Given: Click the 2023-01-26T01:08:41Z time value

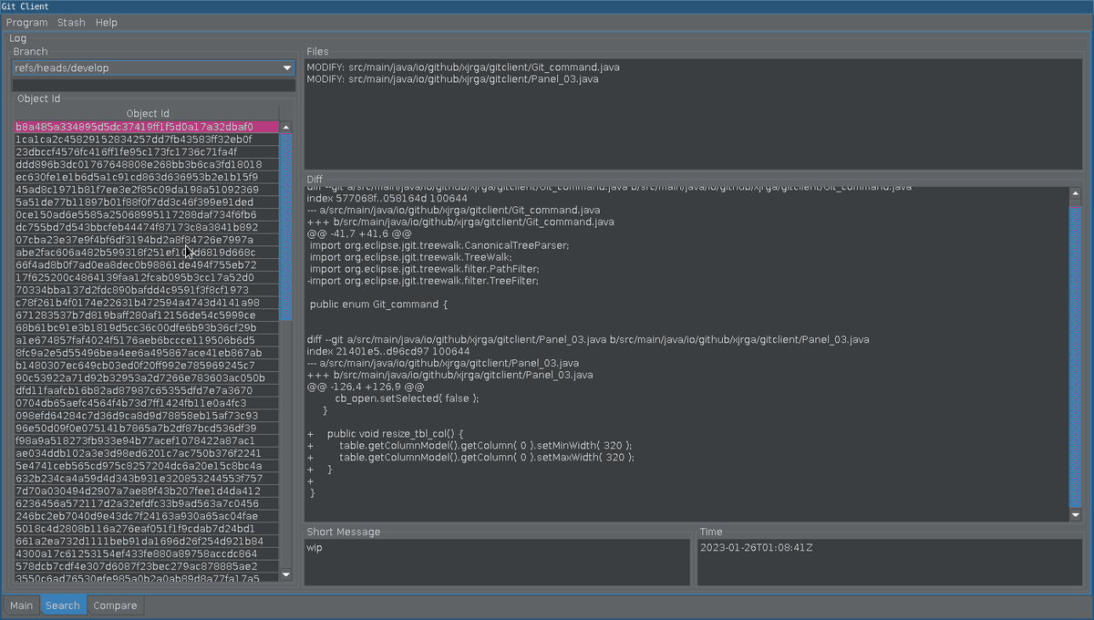Looking at the screenshot, I should tap(756, 548).
